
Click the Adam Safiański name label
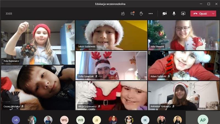click(158, 76)
